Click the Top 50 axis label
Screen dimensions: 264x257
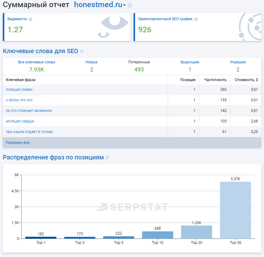[235, 243]
